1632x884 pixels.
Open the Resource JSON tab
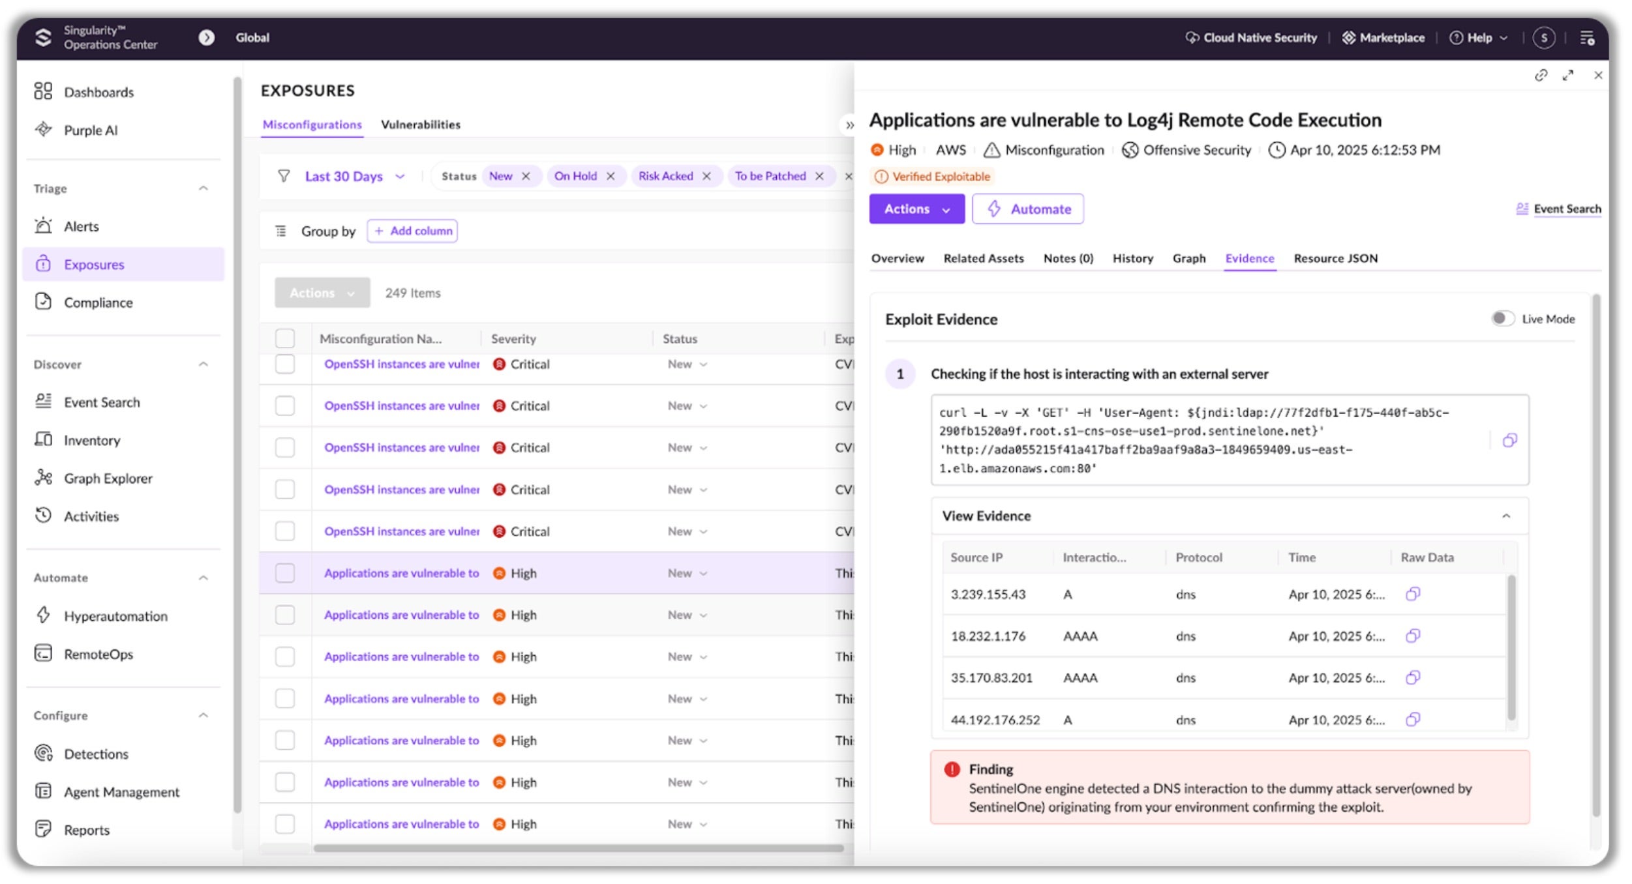coord(1335,258)
